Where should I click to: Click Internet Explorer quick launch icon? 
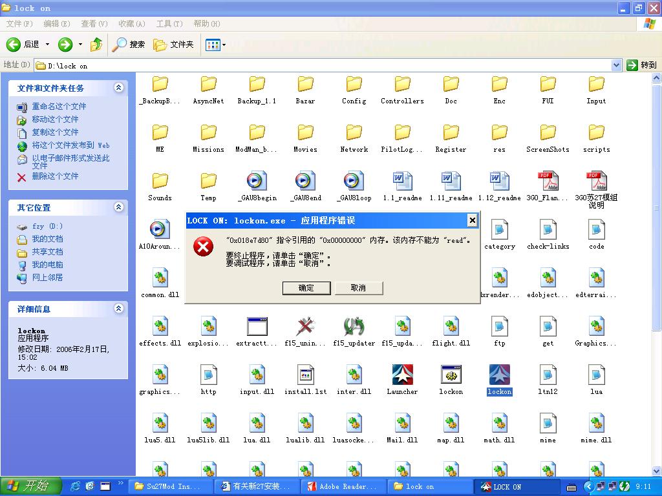click(75, 486)
